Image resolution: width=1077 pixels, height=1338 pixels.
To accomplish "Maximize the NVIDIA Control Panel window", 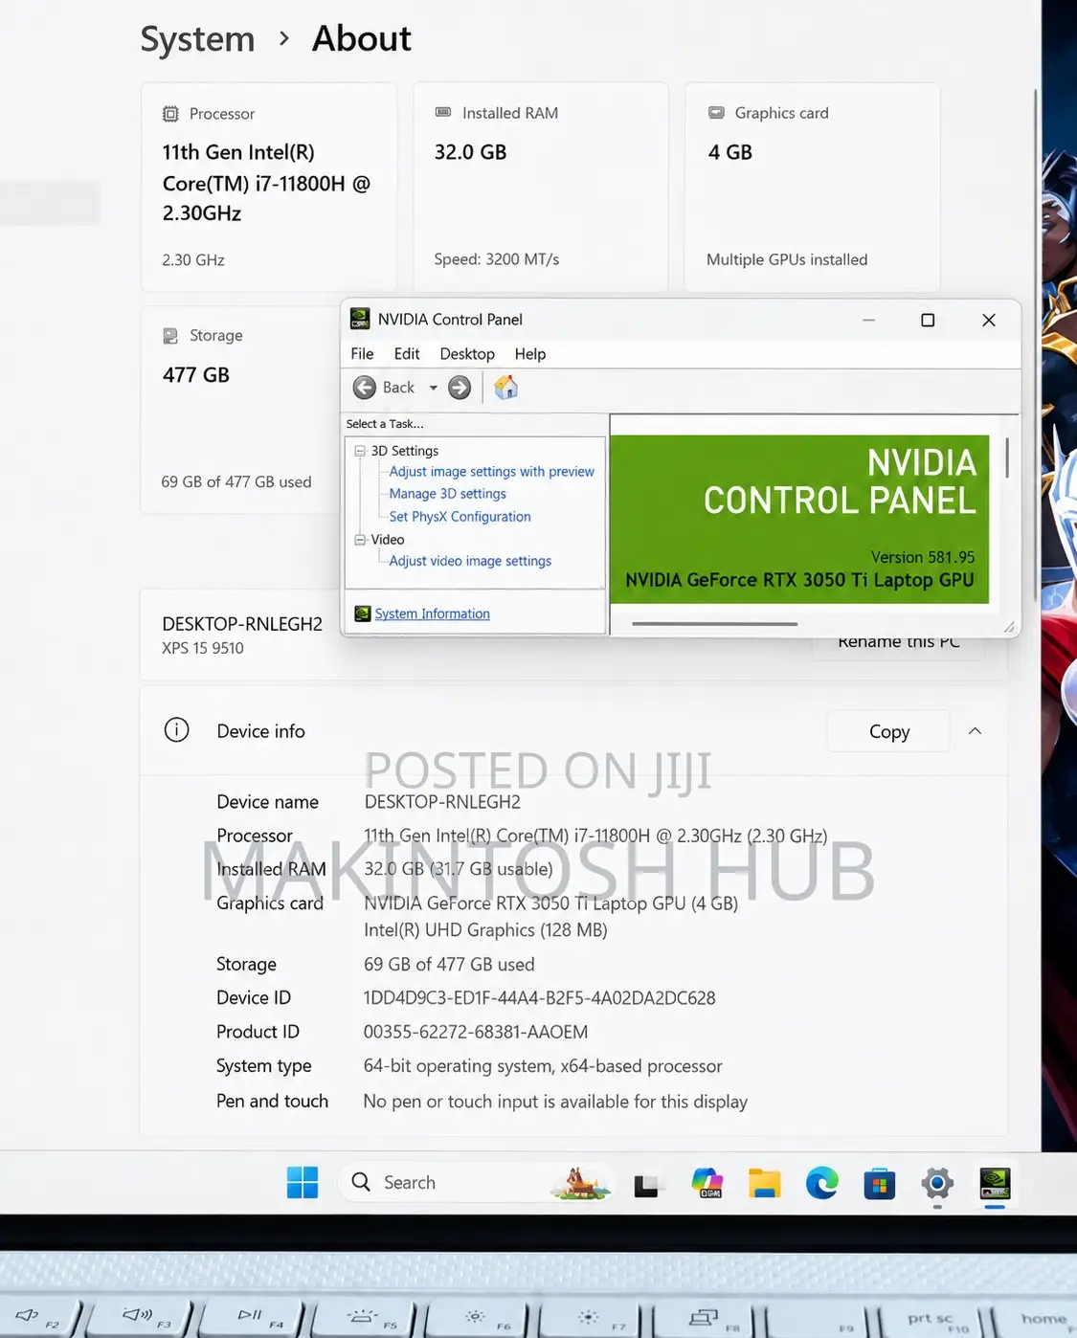I will click(928, 320).
